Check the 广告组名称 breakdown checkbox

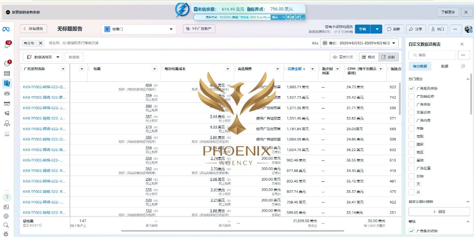point(411,97)
